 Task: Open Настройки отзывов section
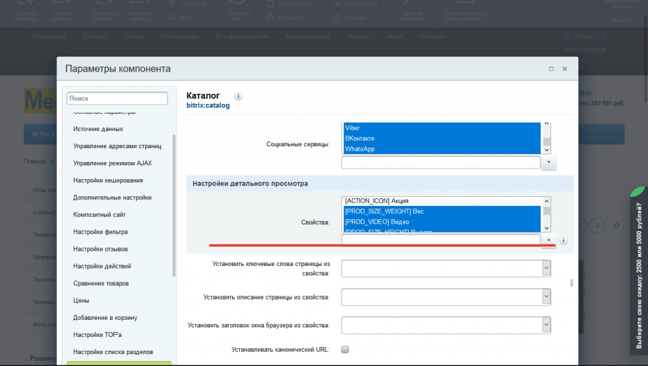click(101, 249)
